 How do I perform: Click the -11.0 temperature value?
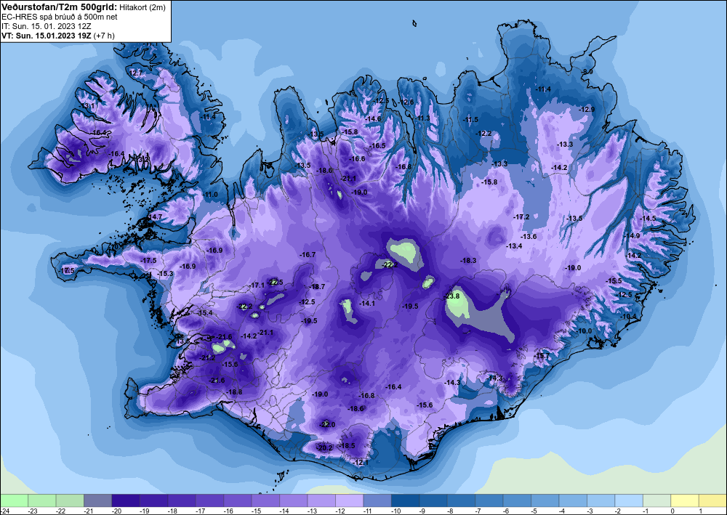click(211, 195)
